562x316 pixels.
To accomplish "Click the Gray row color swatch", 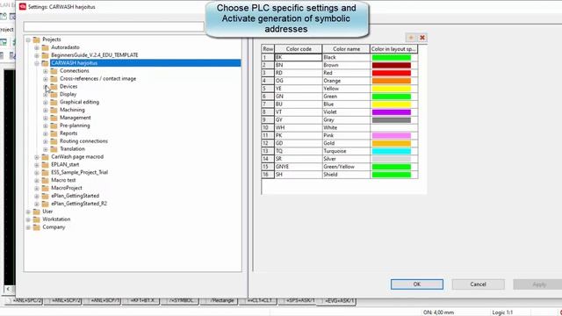I will [x=392, y=120].
